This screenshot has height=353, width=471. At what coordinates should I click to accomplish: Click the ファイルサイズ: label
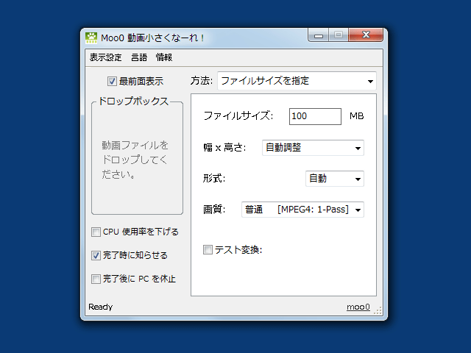[238, 116]
